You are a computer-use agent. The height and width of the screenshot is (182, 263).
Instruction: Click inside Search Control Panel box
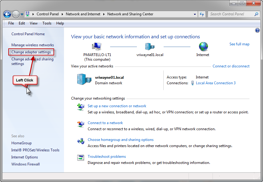click(x=231, y=14)
